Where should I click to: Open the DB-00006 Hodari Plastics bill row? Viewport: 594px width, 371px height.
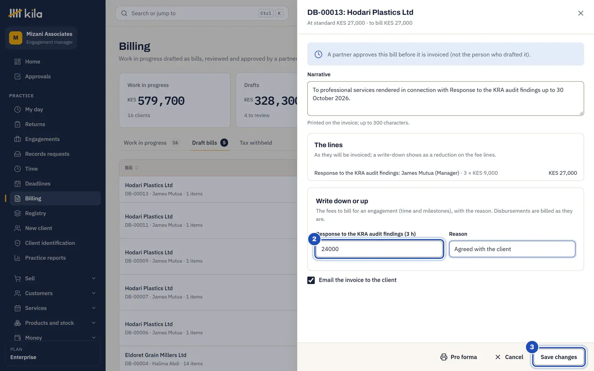(208, 328)
